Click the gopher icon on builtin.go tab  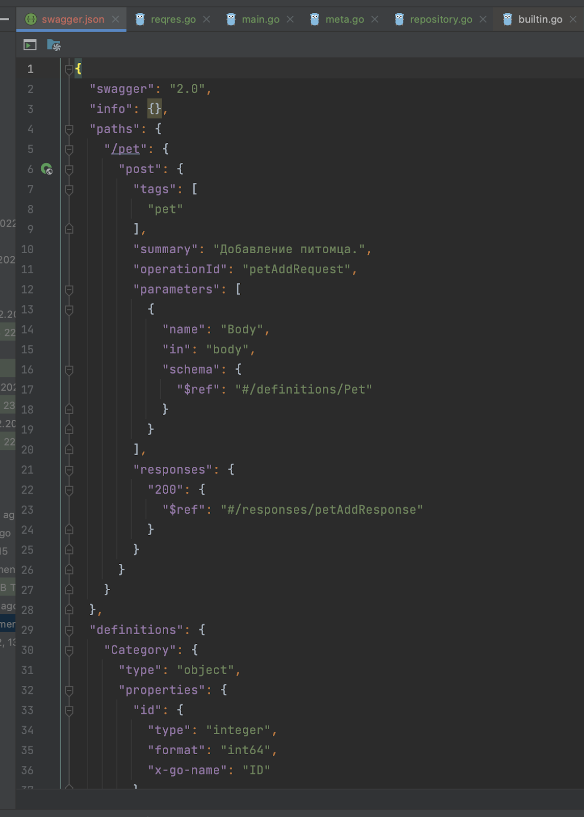click(x=507, y=19)
